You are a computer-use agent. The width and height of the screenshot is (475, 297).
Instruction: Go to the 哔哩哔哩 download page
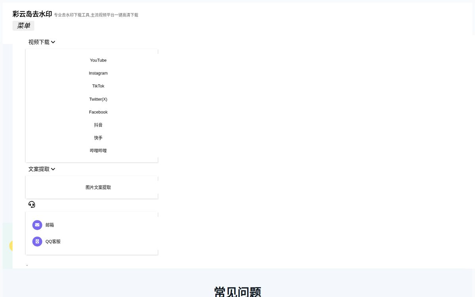click(x=98, y=150)
